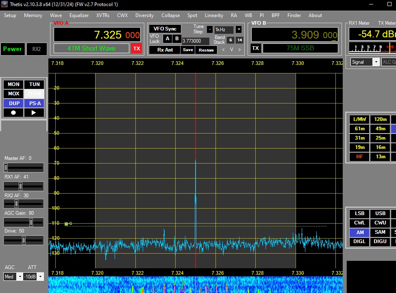Viewport: 396px width, 293px height.
Task: Open the ATT -10dB dropdown
Action: point(40,277)
